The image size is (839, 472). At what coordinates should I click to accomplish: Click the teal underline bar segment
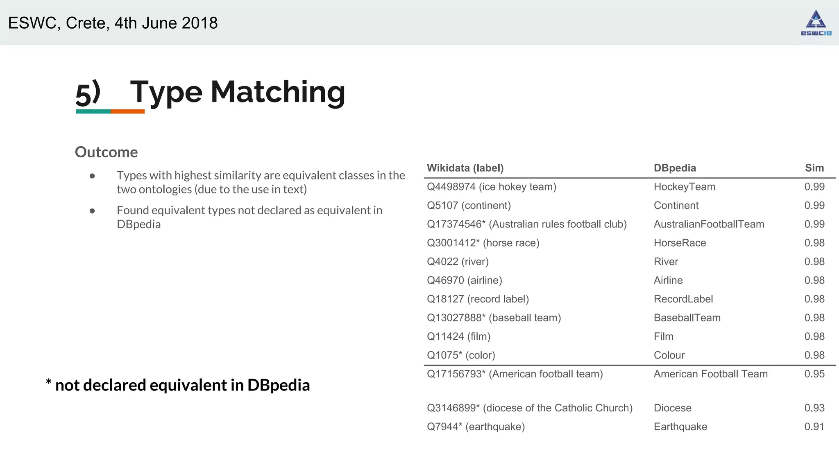pyautogui.click(x=93, y=111)
